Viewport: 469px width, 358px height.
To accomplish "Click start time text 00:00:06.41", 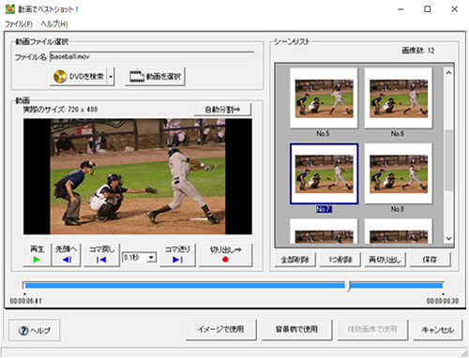I will [25, 301].
